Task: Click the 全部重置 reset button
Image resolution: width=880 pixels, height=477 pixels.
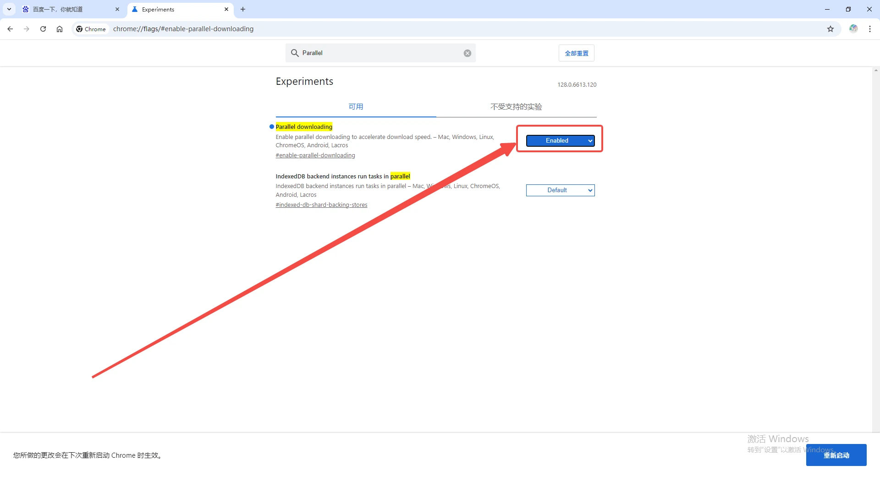Action: coord(576,53)
